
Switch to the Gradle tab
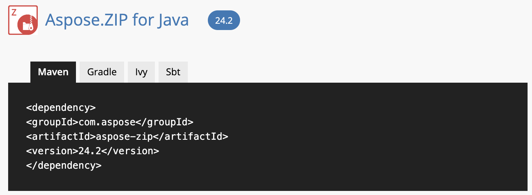(x=102, y=72)
